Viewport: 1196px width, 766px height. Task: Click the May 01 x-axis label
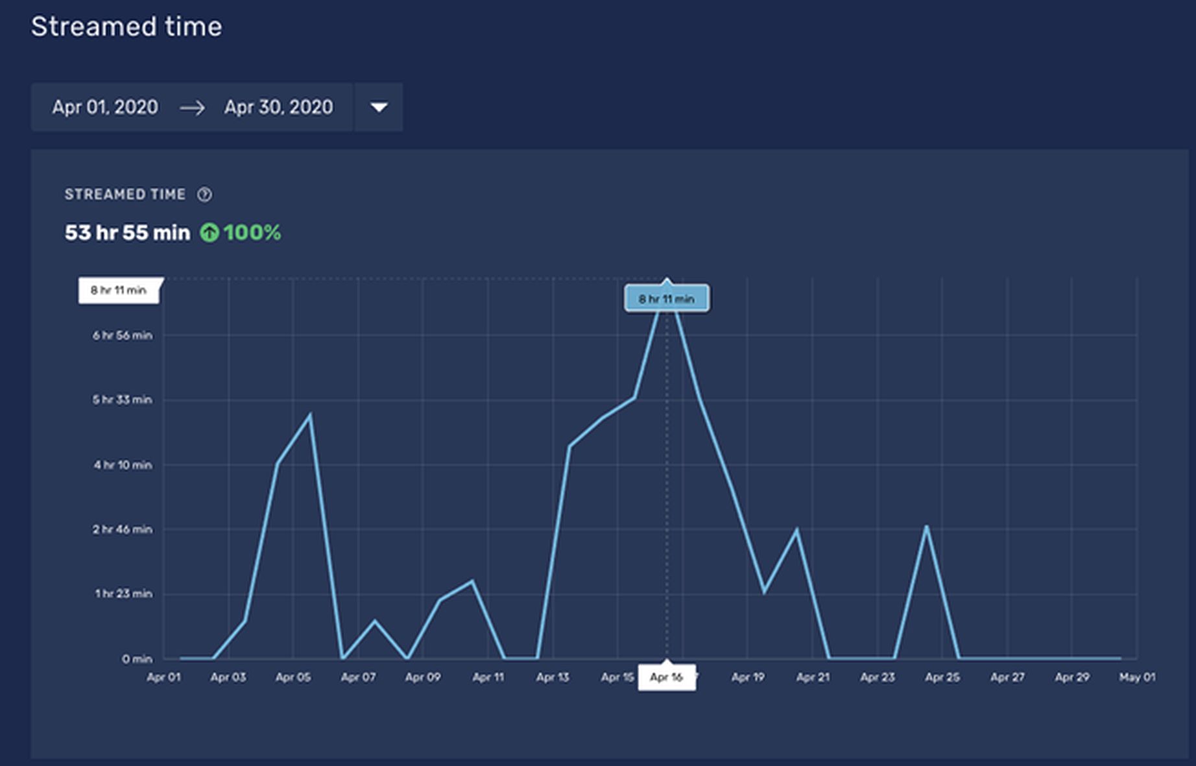tap(1137, 677)
